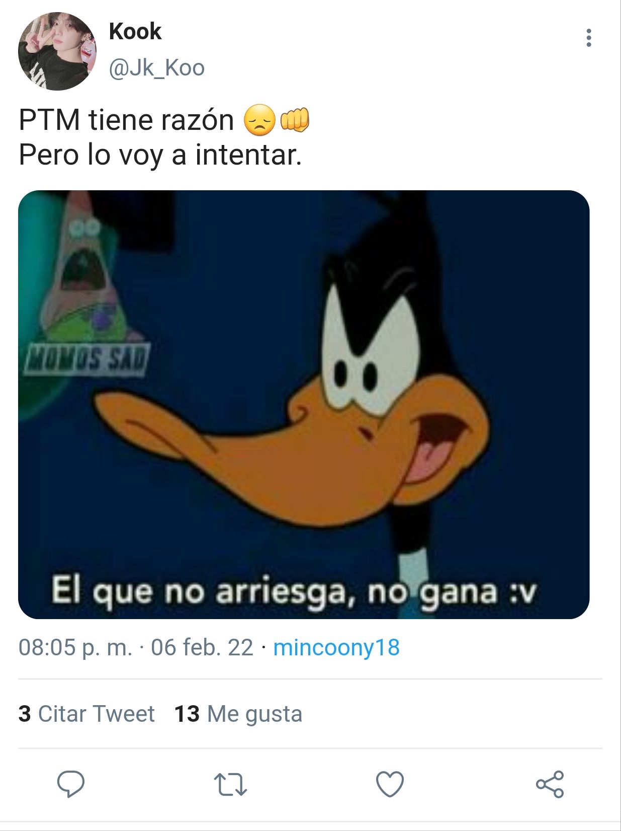Open the share icon options
This screenshot has width=621, height=831.
pos(550,784)
